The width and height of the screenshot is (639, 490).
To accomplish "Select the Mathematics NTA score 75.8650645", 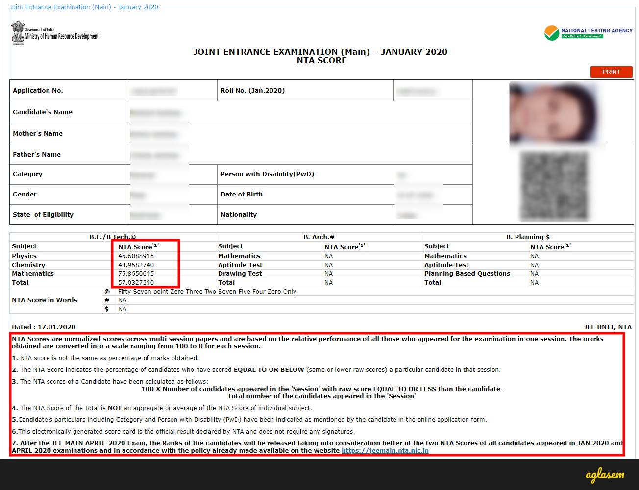I will coord(136,274).
